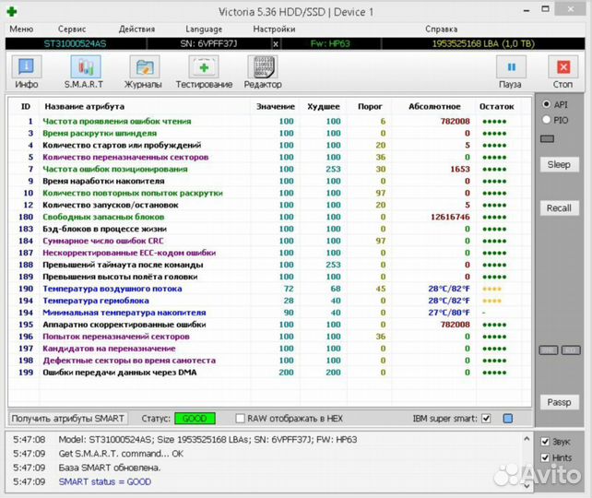Click the Название атрибута column header
This screenshot has height=498, width=592.
(85, 106)
